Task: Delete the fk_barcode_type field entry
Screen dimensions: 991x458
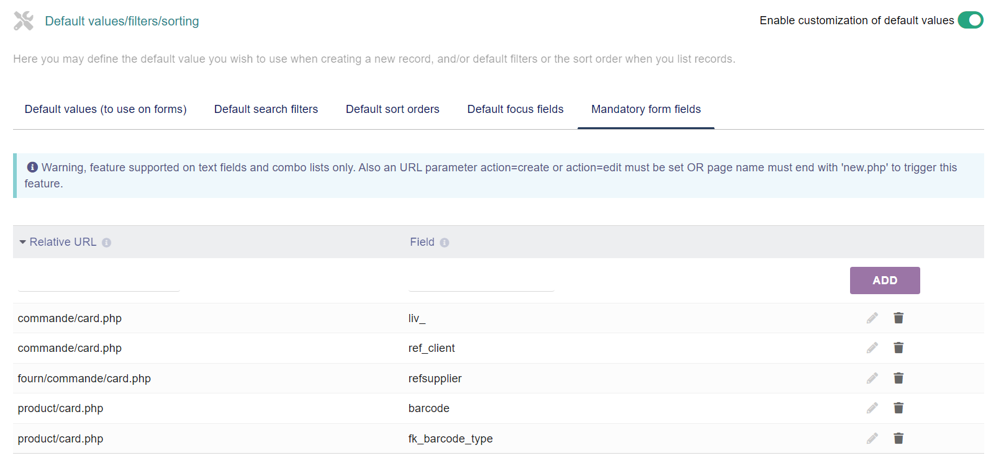Action: pyautogui.click(x=898, y=439)
